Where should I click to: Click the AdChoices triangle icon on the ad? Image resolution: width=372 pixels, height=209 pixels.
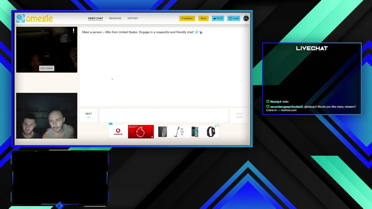coord(216,126)
